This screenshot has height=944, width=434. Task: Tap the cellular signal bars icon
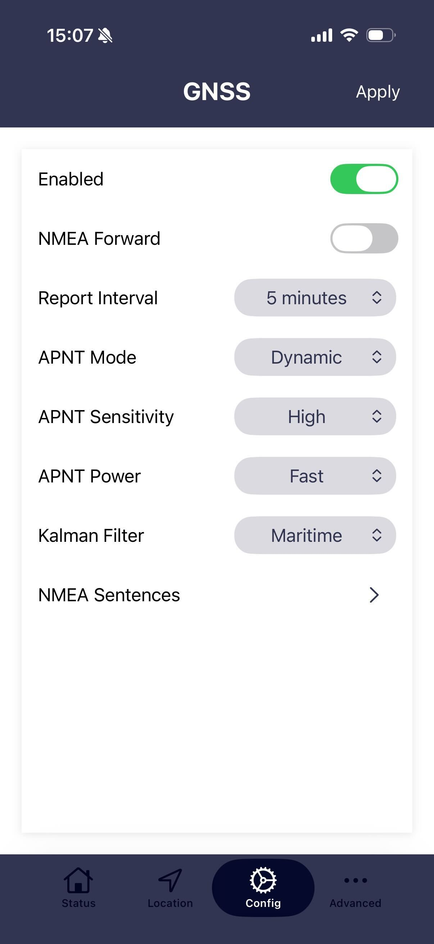coord(322,36)
